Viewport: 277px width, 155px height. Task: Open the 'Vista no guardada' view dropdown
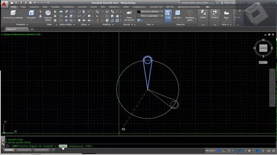(150, 16)
